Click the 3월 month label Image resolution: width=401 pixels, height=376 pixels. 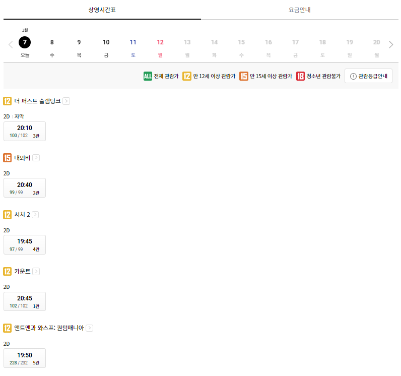[x=25, y=30]
